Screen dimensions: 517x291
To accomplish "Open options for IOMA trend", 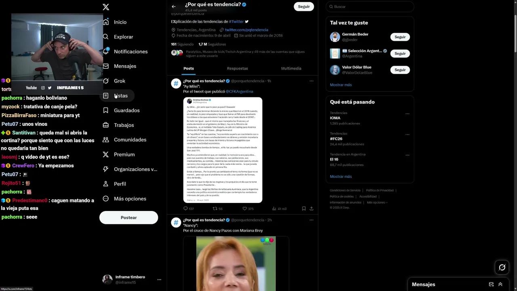I will (407, 114).
